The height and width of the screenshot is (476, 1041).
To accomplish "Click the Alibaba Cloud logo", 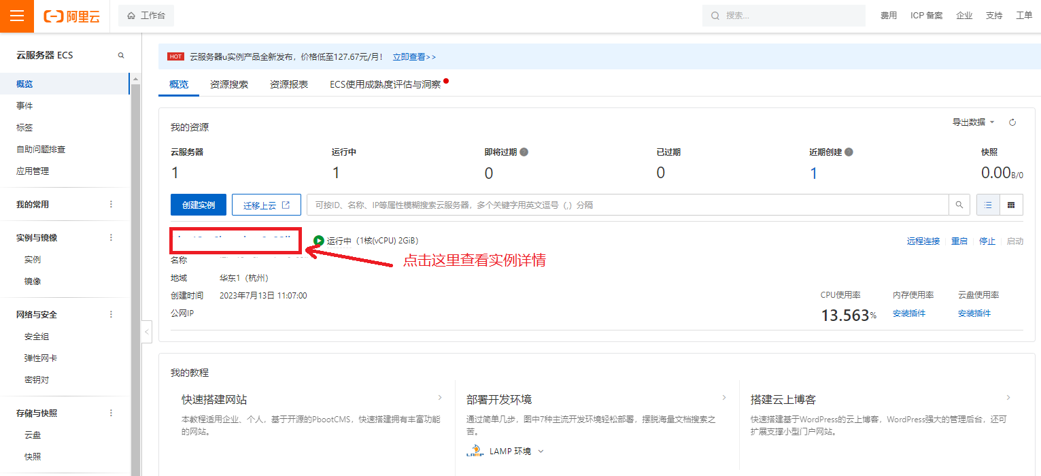I will pyautogui.click(x=72, y=16).
